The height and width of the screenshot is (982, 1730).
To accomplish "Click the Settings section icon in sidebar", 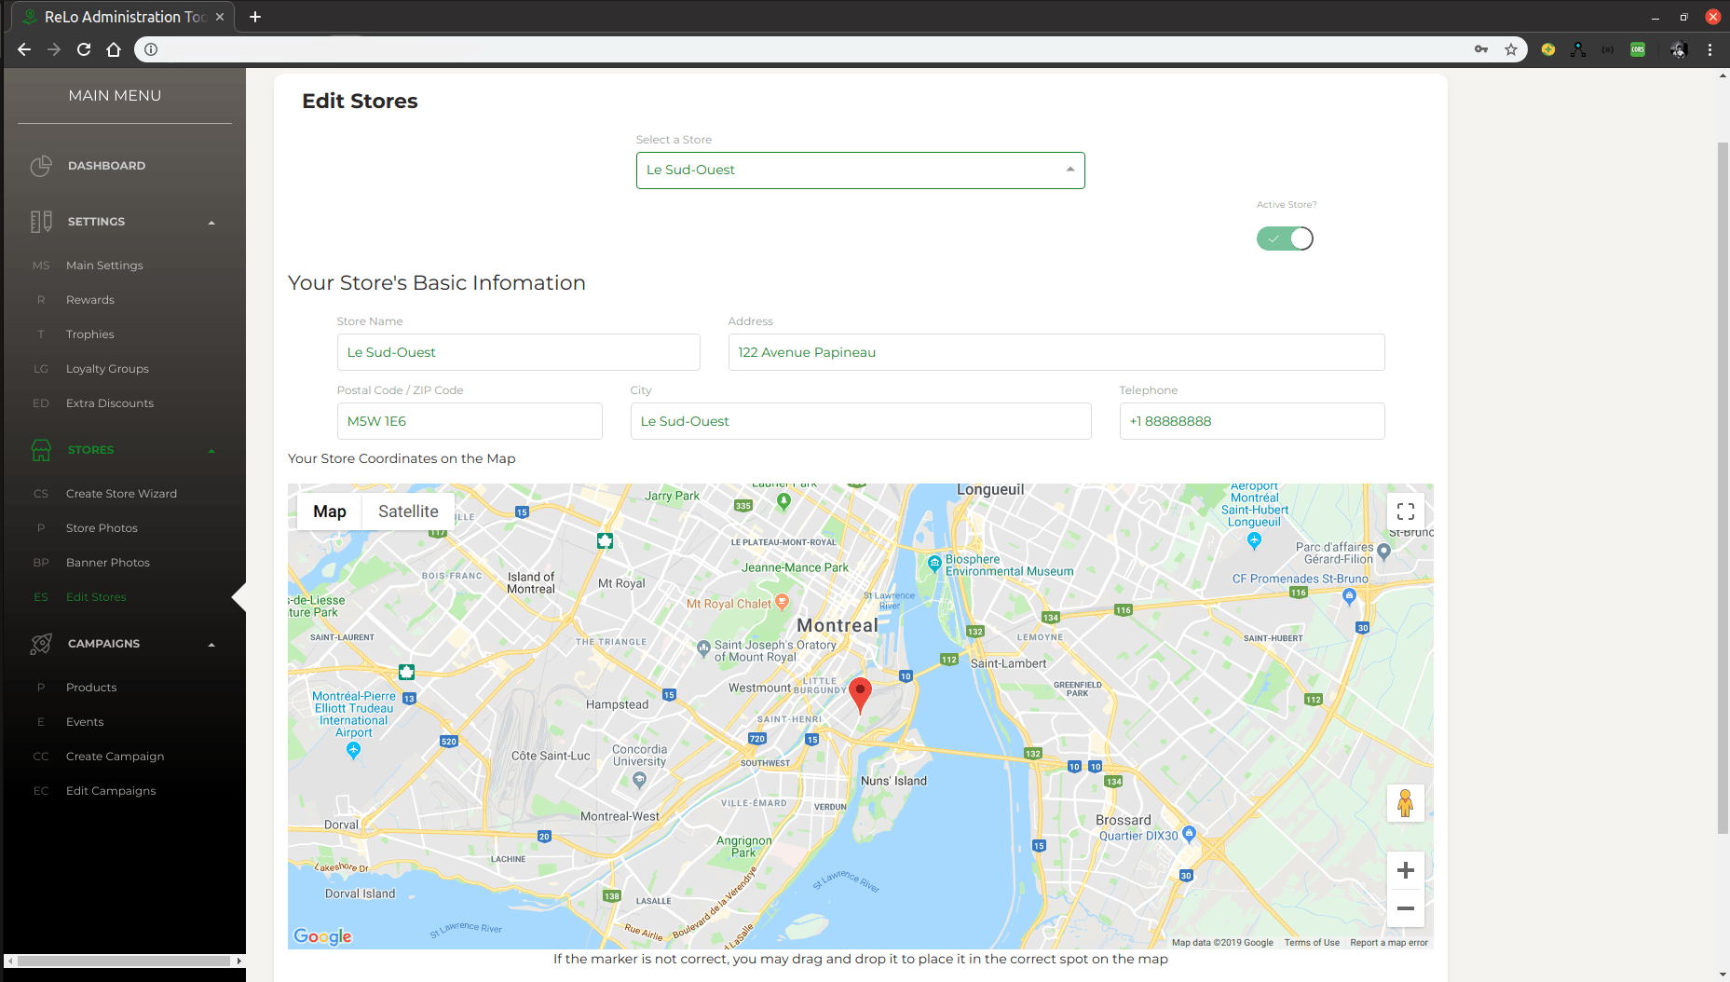I will coord(41,221).
